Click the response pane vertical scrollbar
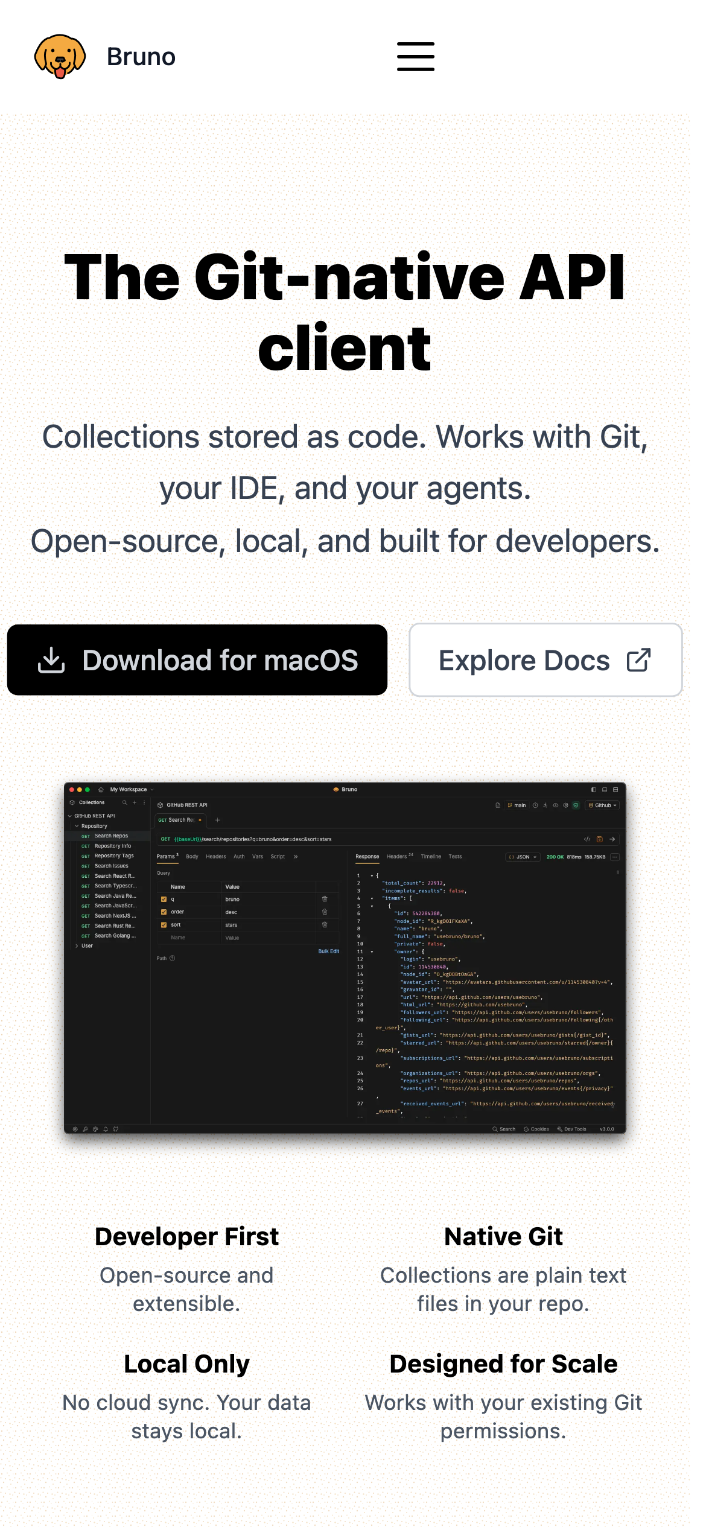This screenshot has height=1527, width=706. [617, 873]
